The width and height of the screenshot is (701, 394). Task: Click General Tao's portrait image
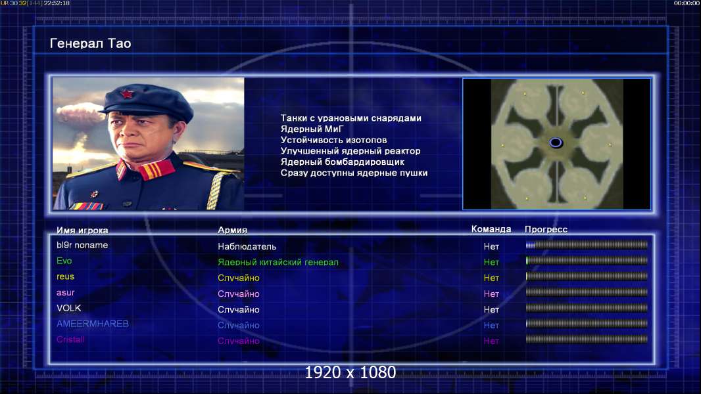click(x=149, y=143)
